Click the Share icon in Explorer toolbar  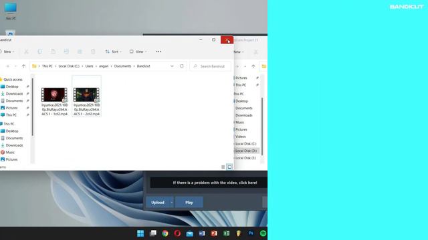click(x=80, y=52)
